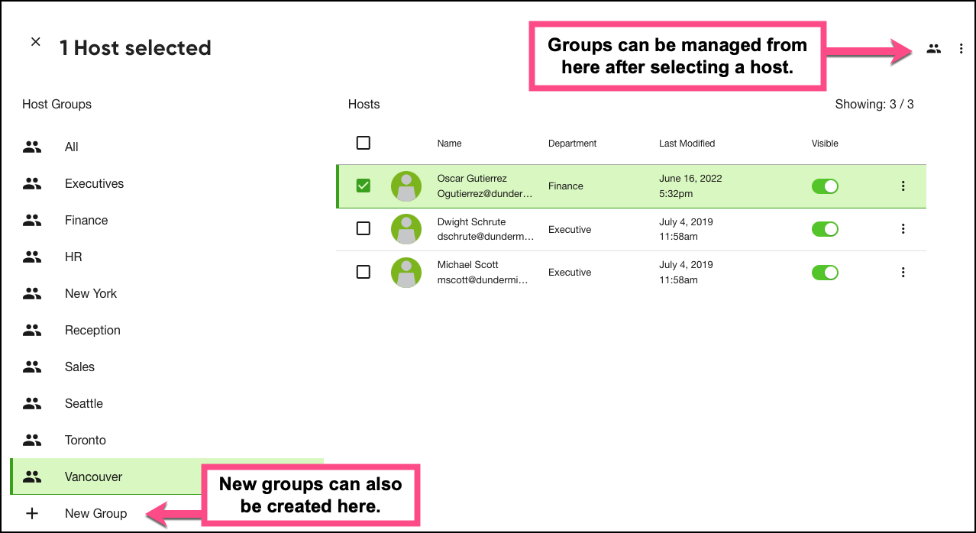
Task: Turn off Visible toggle for Michael Scott
Action: point(825,273)
